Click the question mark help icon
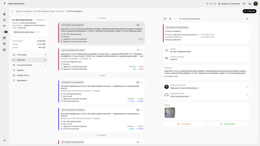Screen dimensions: 260x146 [38, 32]
